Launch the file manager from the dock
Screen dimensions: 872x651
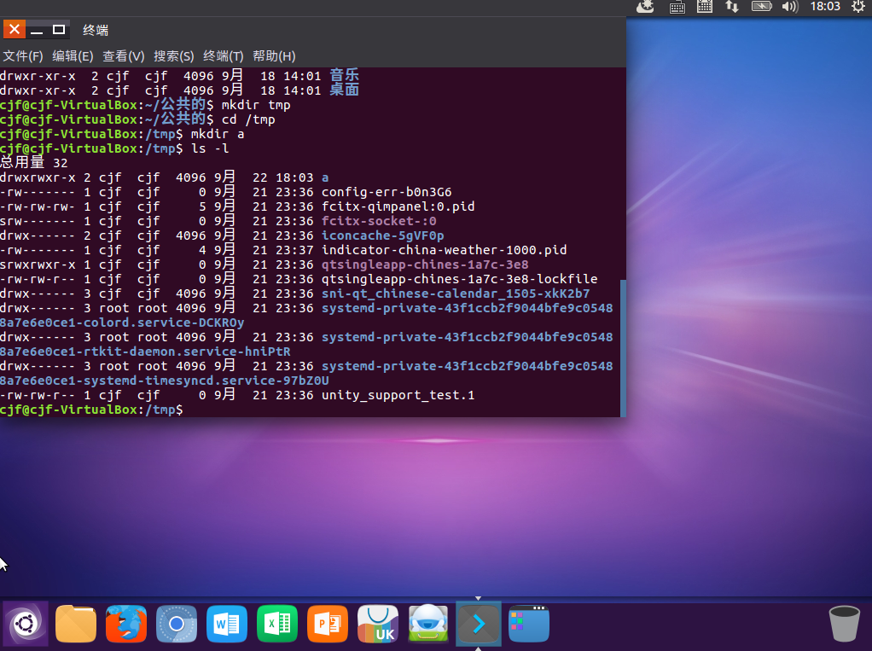click(76, 624)
